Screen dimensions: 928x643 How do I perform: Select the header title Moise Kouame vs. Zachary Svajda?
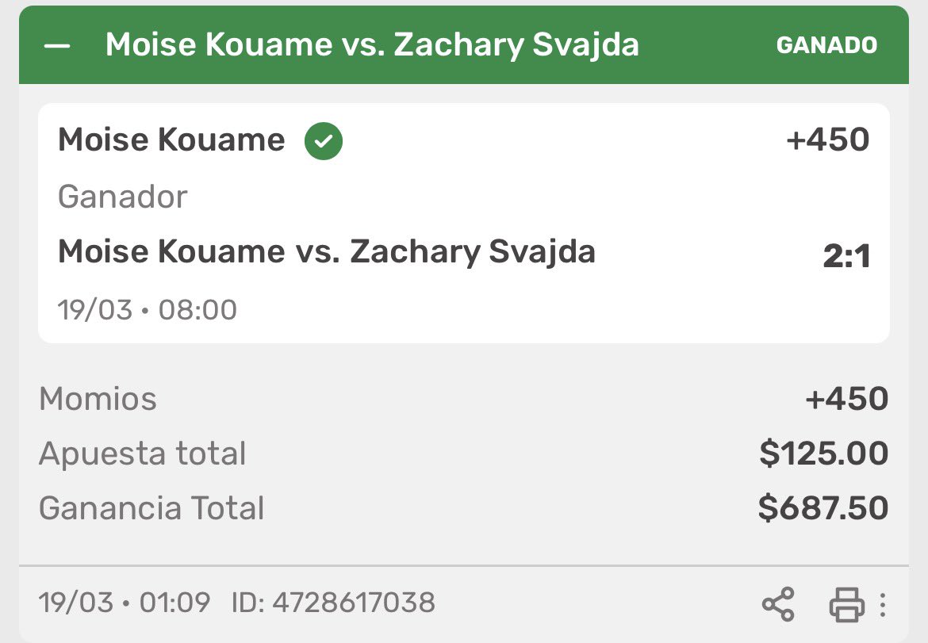pos(372,45)
